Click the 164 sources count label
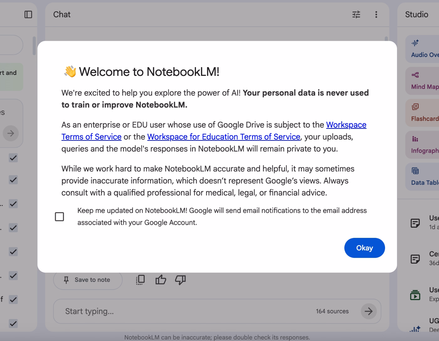The image size is (439, 341). pyautogui.click(x=332, y=311)
